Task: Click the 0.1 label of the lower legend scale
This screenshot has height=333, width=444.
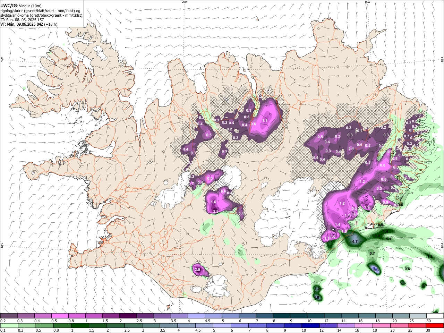Action: pos(2,331)
